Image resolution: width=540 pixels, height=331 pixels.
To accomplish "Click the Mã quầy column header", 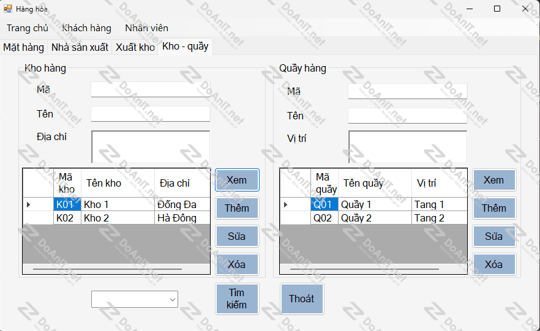I will [324, 183].
